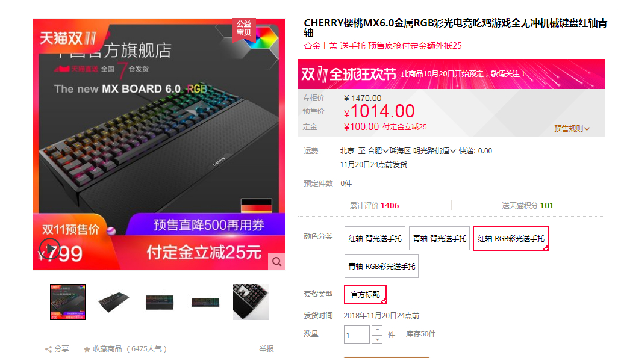
Task: Click the share icon below thumbnails
Action: 48,349
